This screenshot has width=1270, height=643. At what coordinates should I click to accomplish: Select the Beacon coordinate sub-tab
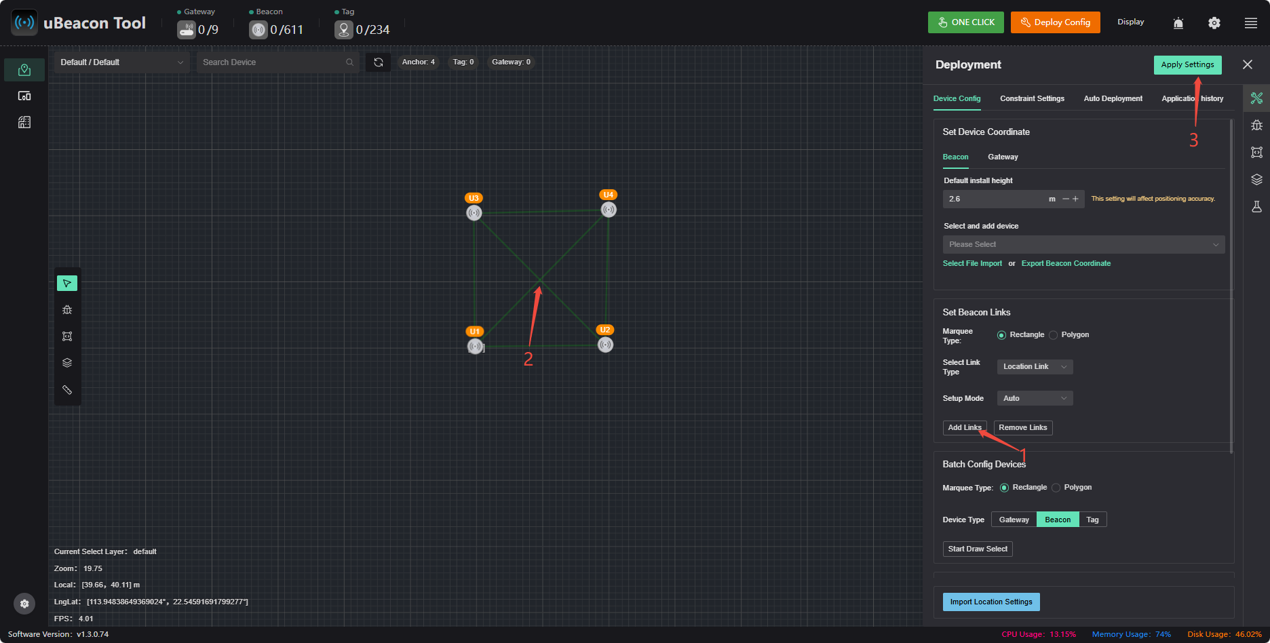[955, 157]
